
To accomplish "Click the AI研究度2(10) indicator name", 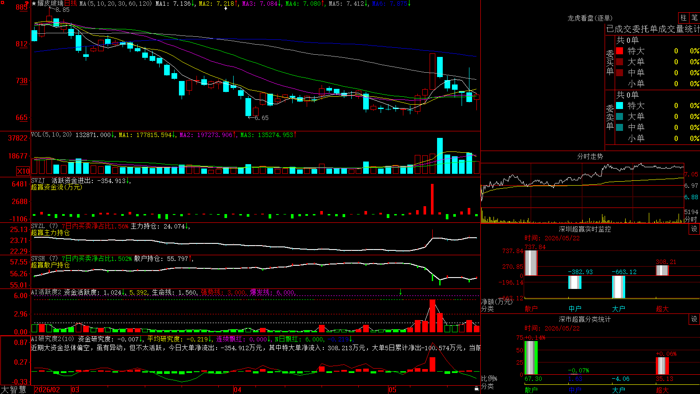I will (52, 339).
